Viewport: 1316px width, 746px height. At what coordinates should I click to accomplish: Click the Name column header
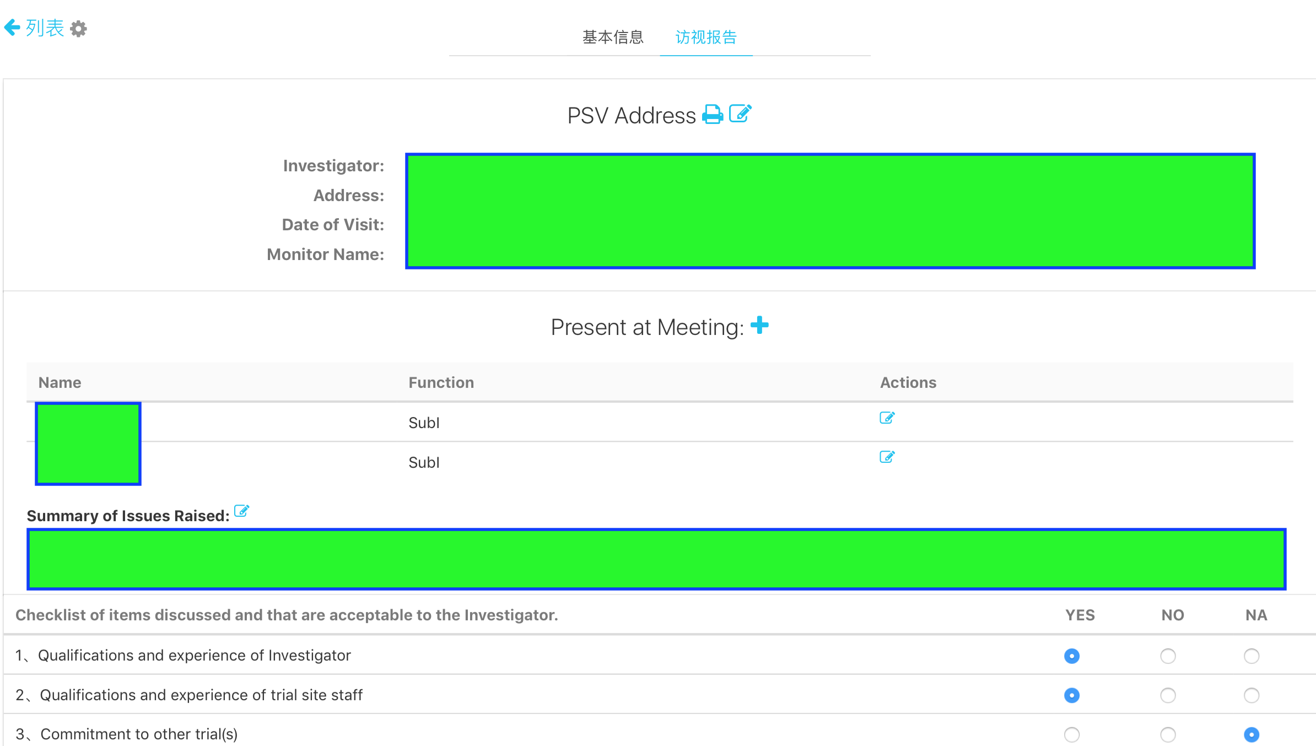click(60, 382)
